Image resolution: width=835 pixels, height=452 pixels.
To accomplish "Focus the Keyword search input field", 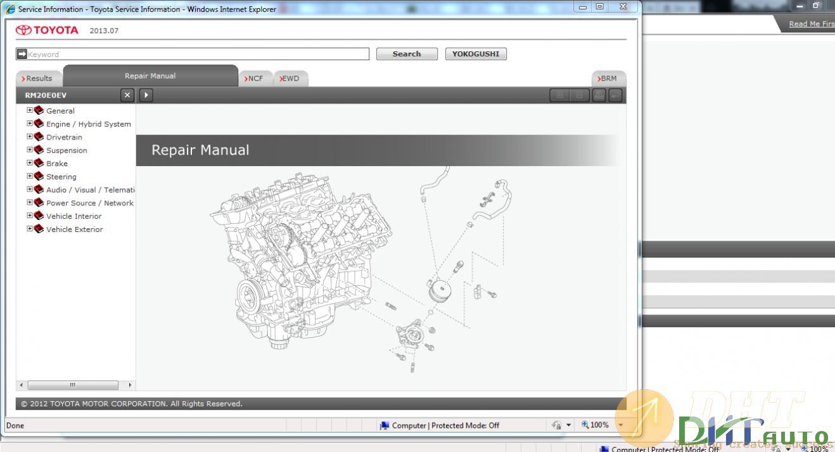I will coord(193,54).
